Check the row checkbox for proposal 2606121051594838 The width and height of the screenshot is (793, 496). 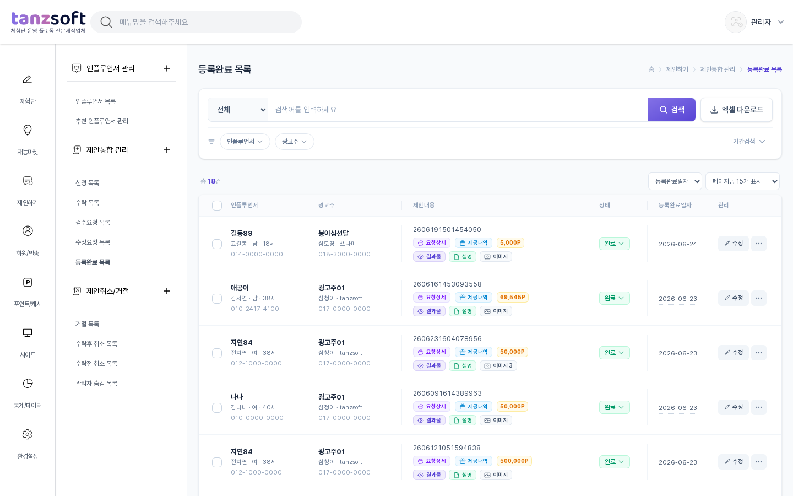217,462
